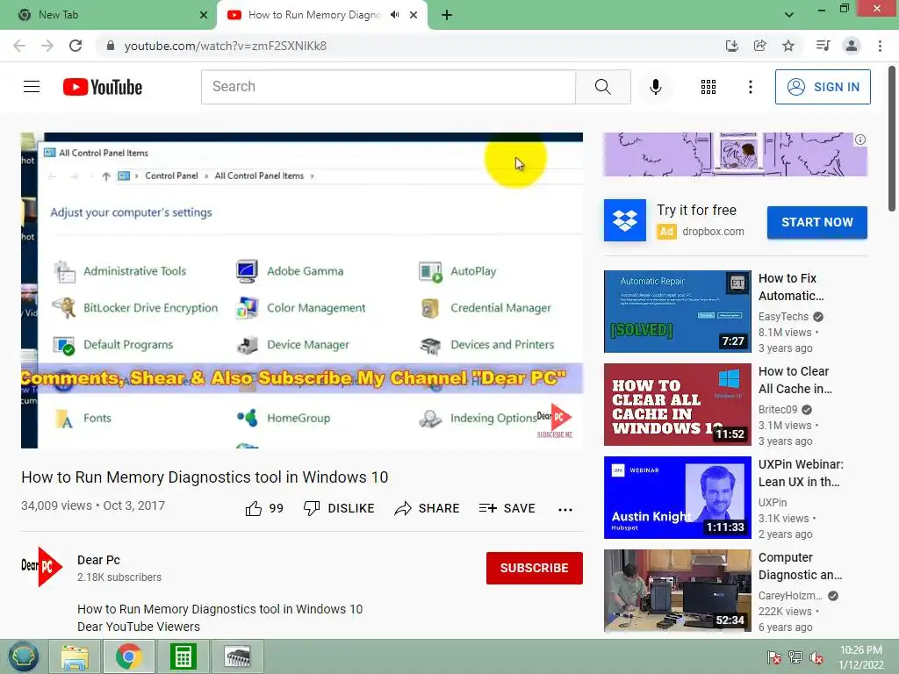
Task: Go forward with the browser forward arrow
Action: 47,46
